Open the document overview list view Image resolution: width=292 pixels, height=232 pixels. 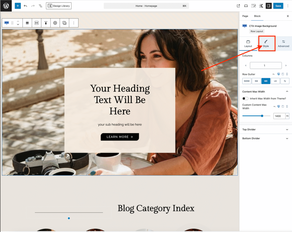point(40,6)
